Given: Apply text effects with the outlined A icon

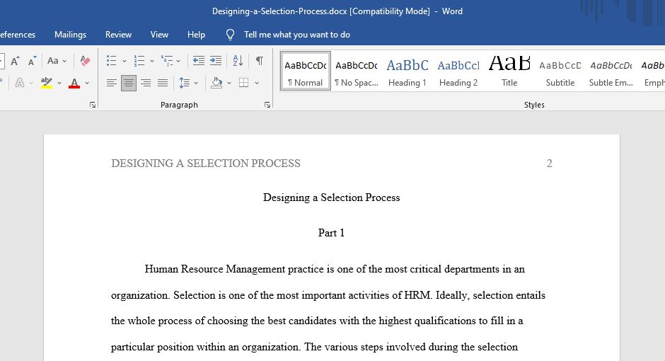Looking at the screenshot, I should click(20, 82).
